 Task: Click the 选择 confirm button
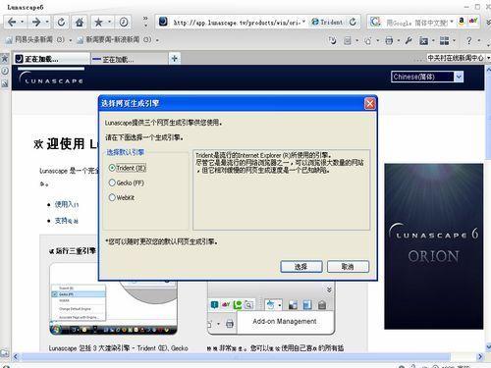click(x=301, y=267)
